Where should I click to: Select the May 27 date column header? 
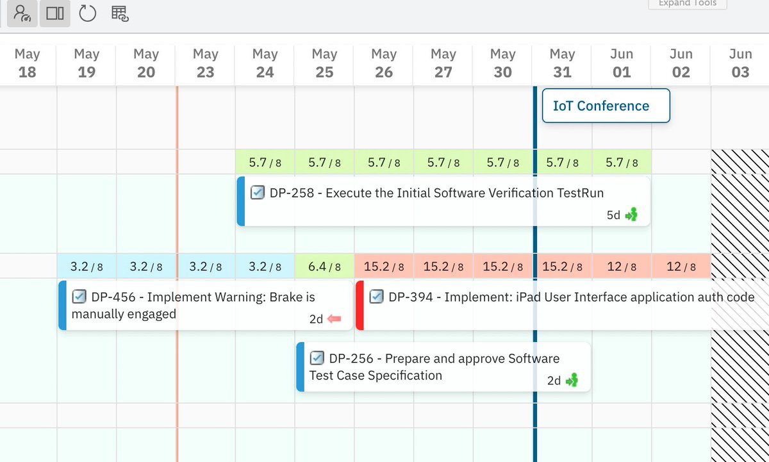443,63
